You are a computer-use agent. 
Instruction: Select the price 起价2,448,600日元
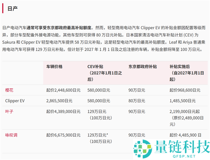(63, 90)
